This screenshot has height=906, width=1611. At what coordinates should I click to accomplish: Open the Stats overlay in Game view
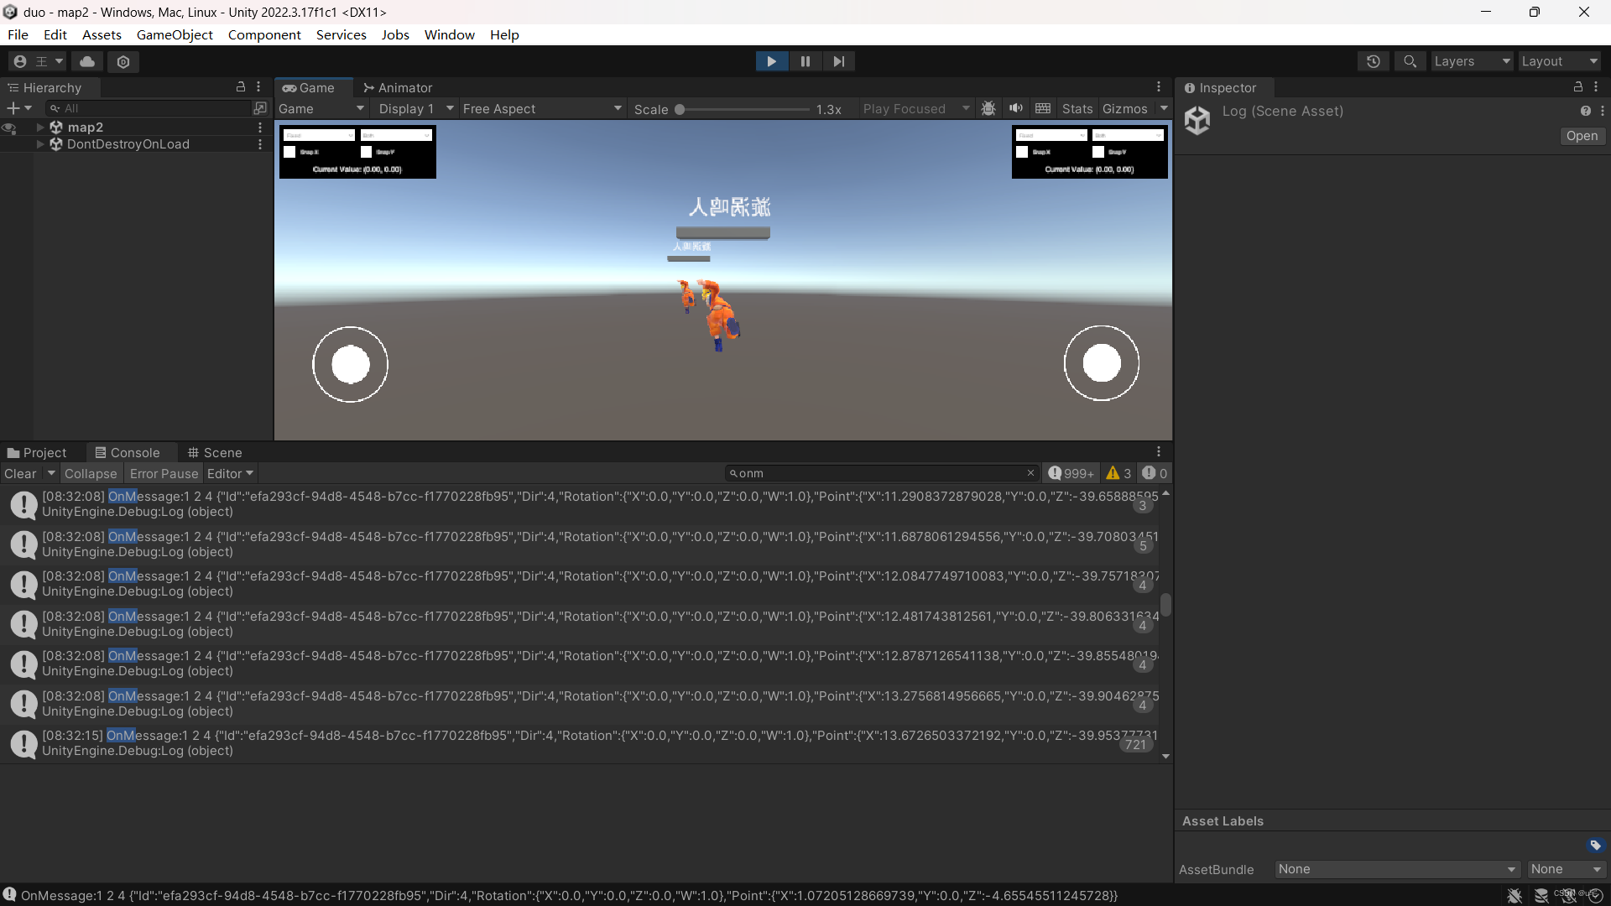click(x=1077, y=108)
